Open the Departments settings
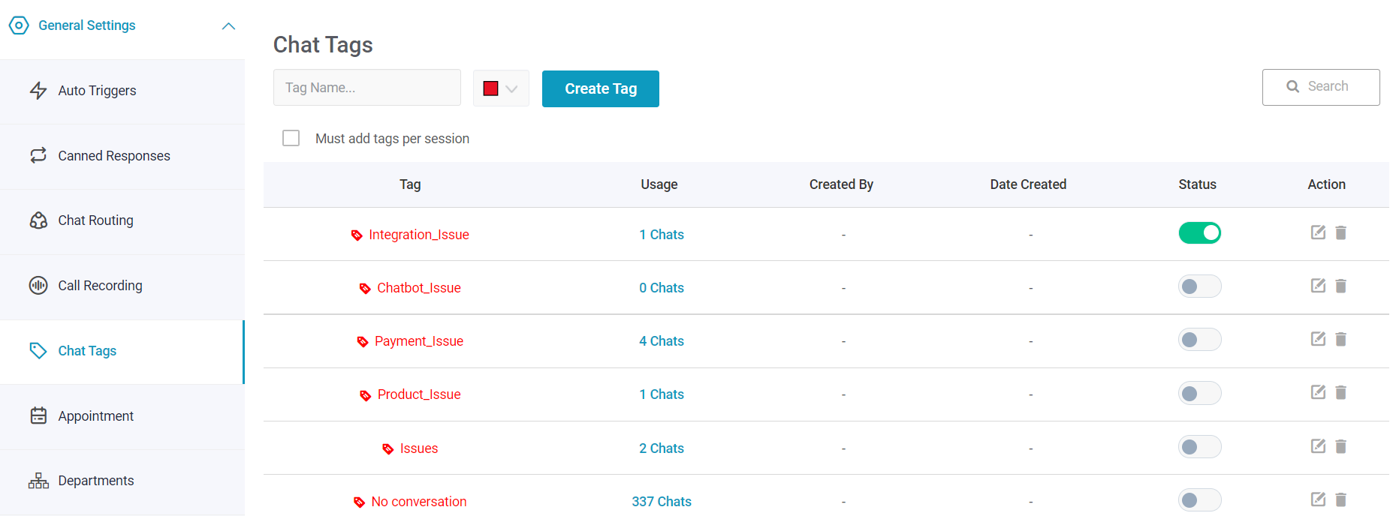 [x=122, y=481]
